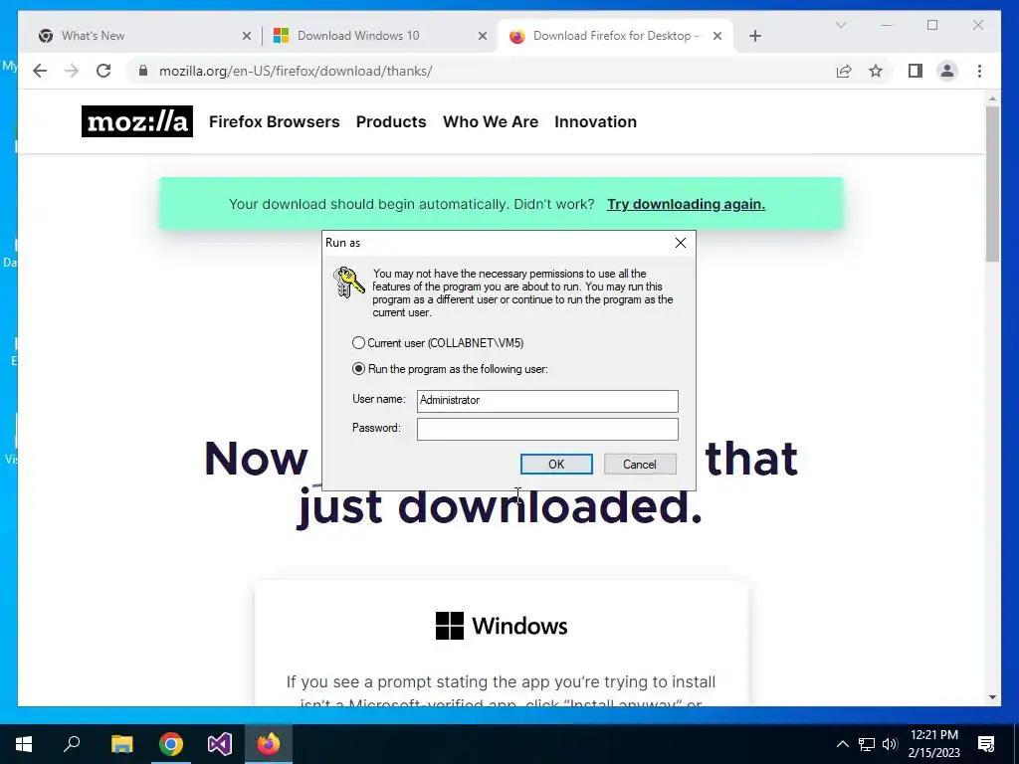Open the Who We Are menu
The height and width of the screenshot is (764, 1019).
click(491, 121)
